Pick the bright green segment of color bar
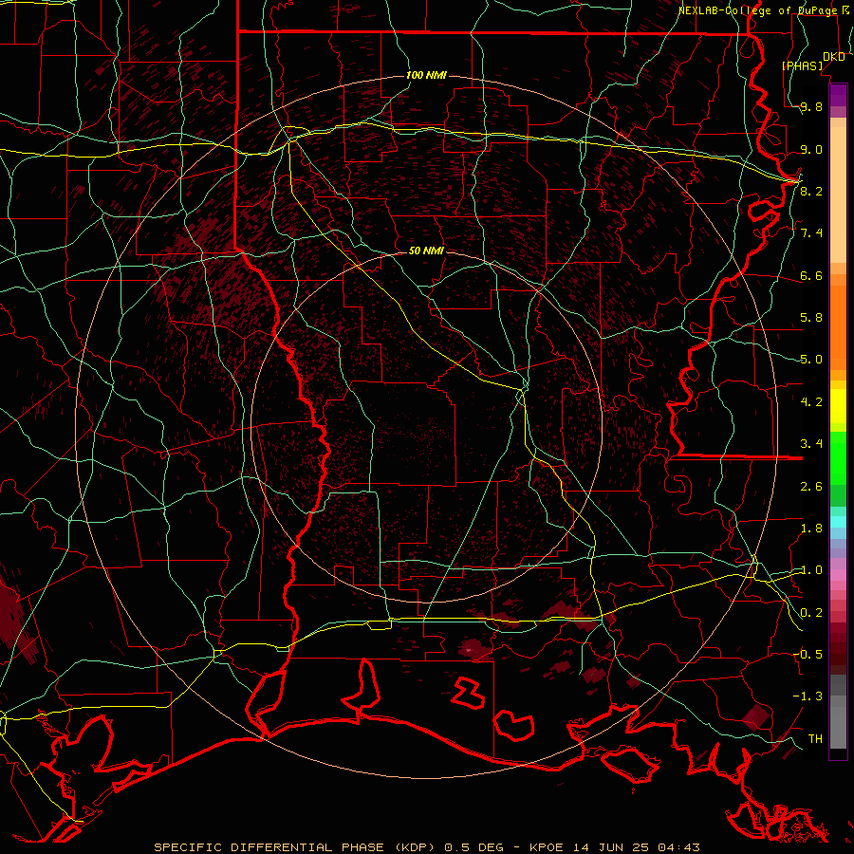 click(x=838, y=457)
